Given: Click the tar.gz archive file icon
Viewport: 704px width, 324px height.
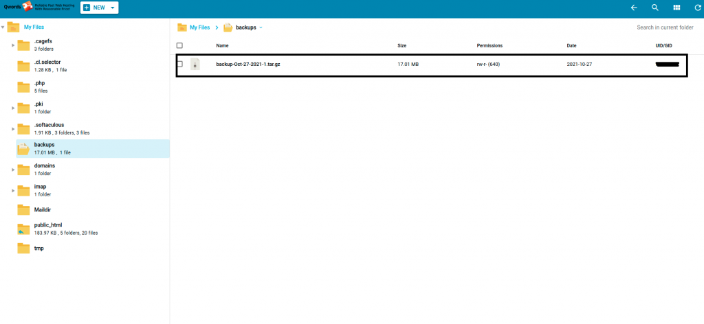Looking at the screenshot, I should (195, 64).
